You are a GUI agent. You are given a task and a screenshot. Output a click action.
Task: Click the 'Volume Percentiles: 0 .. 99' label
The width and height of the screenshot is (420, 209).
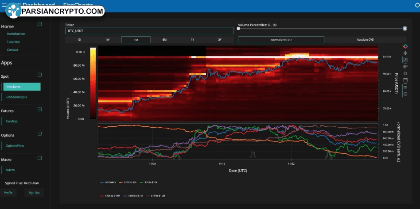[x=257, y=25]
